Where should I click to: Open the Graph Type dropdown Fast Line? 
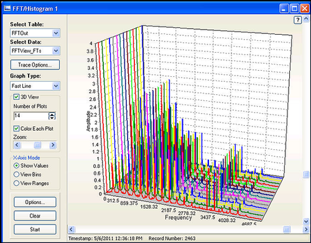pos(35,86)
